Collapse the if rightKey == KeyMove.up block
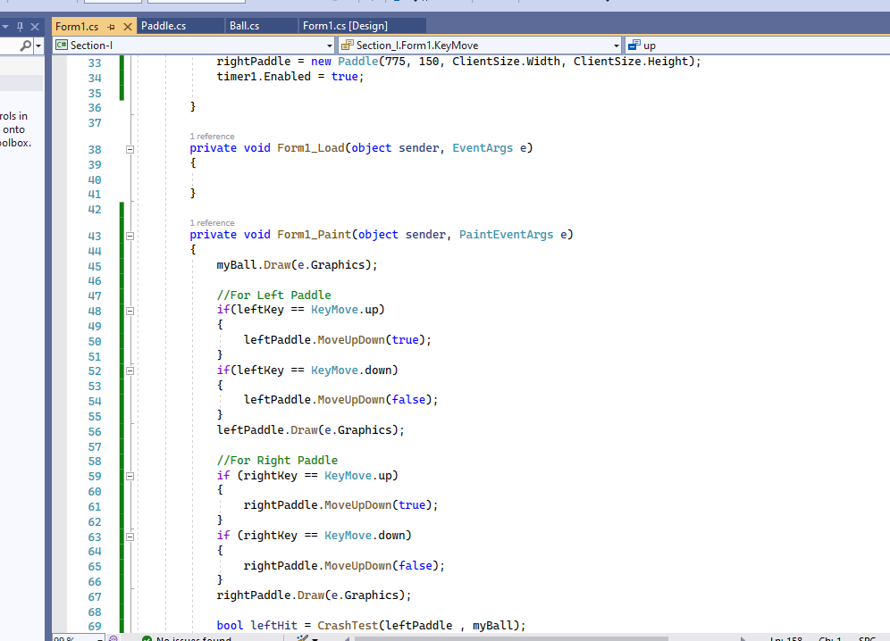Viewport: 890px width, 641px height. [130, 477]
